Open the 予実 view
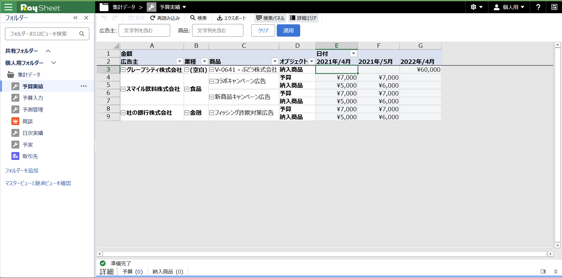Image resolution: width=562 pixels, height=278 pixels. pyautogui.click(x=28, y=145)
